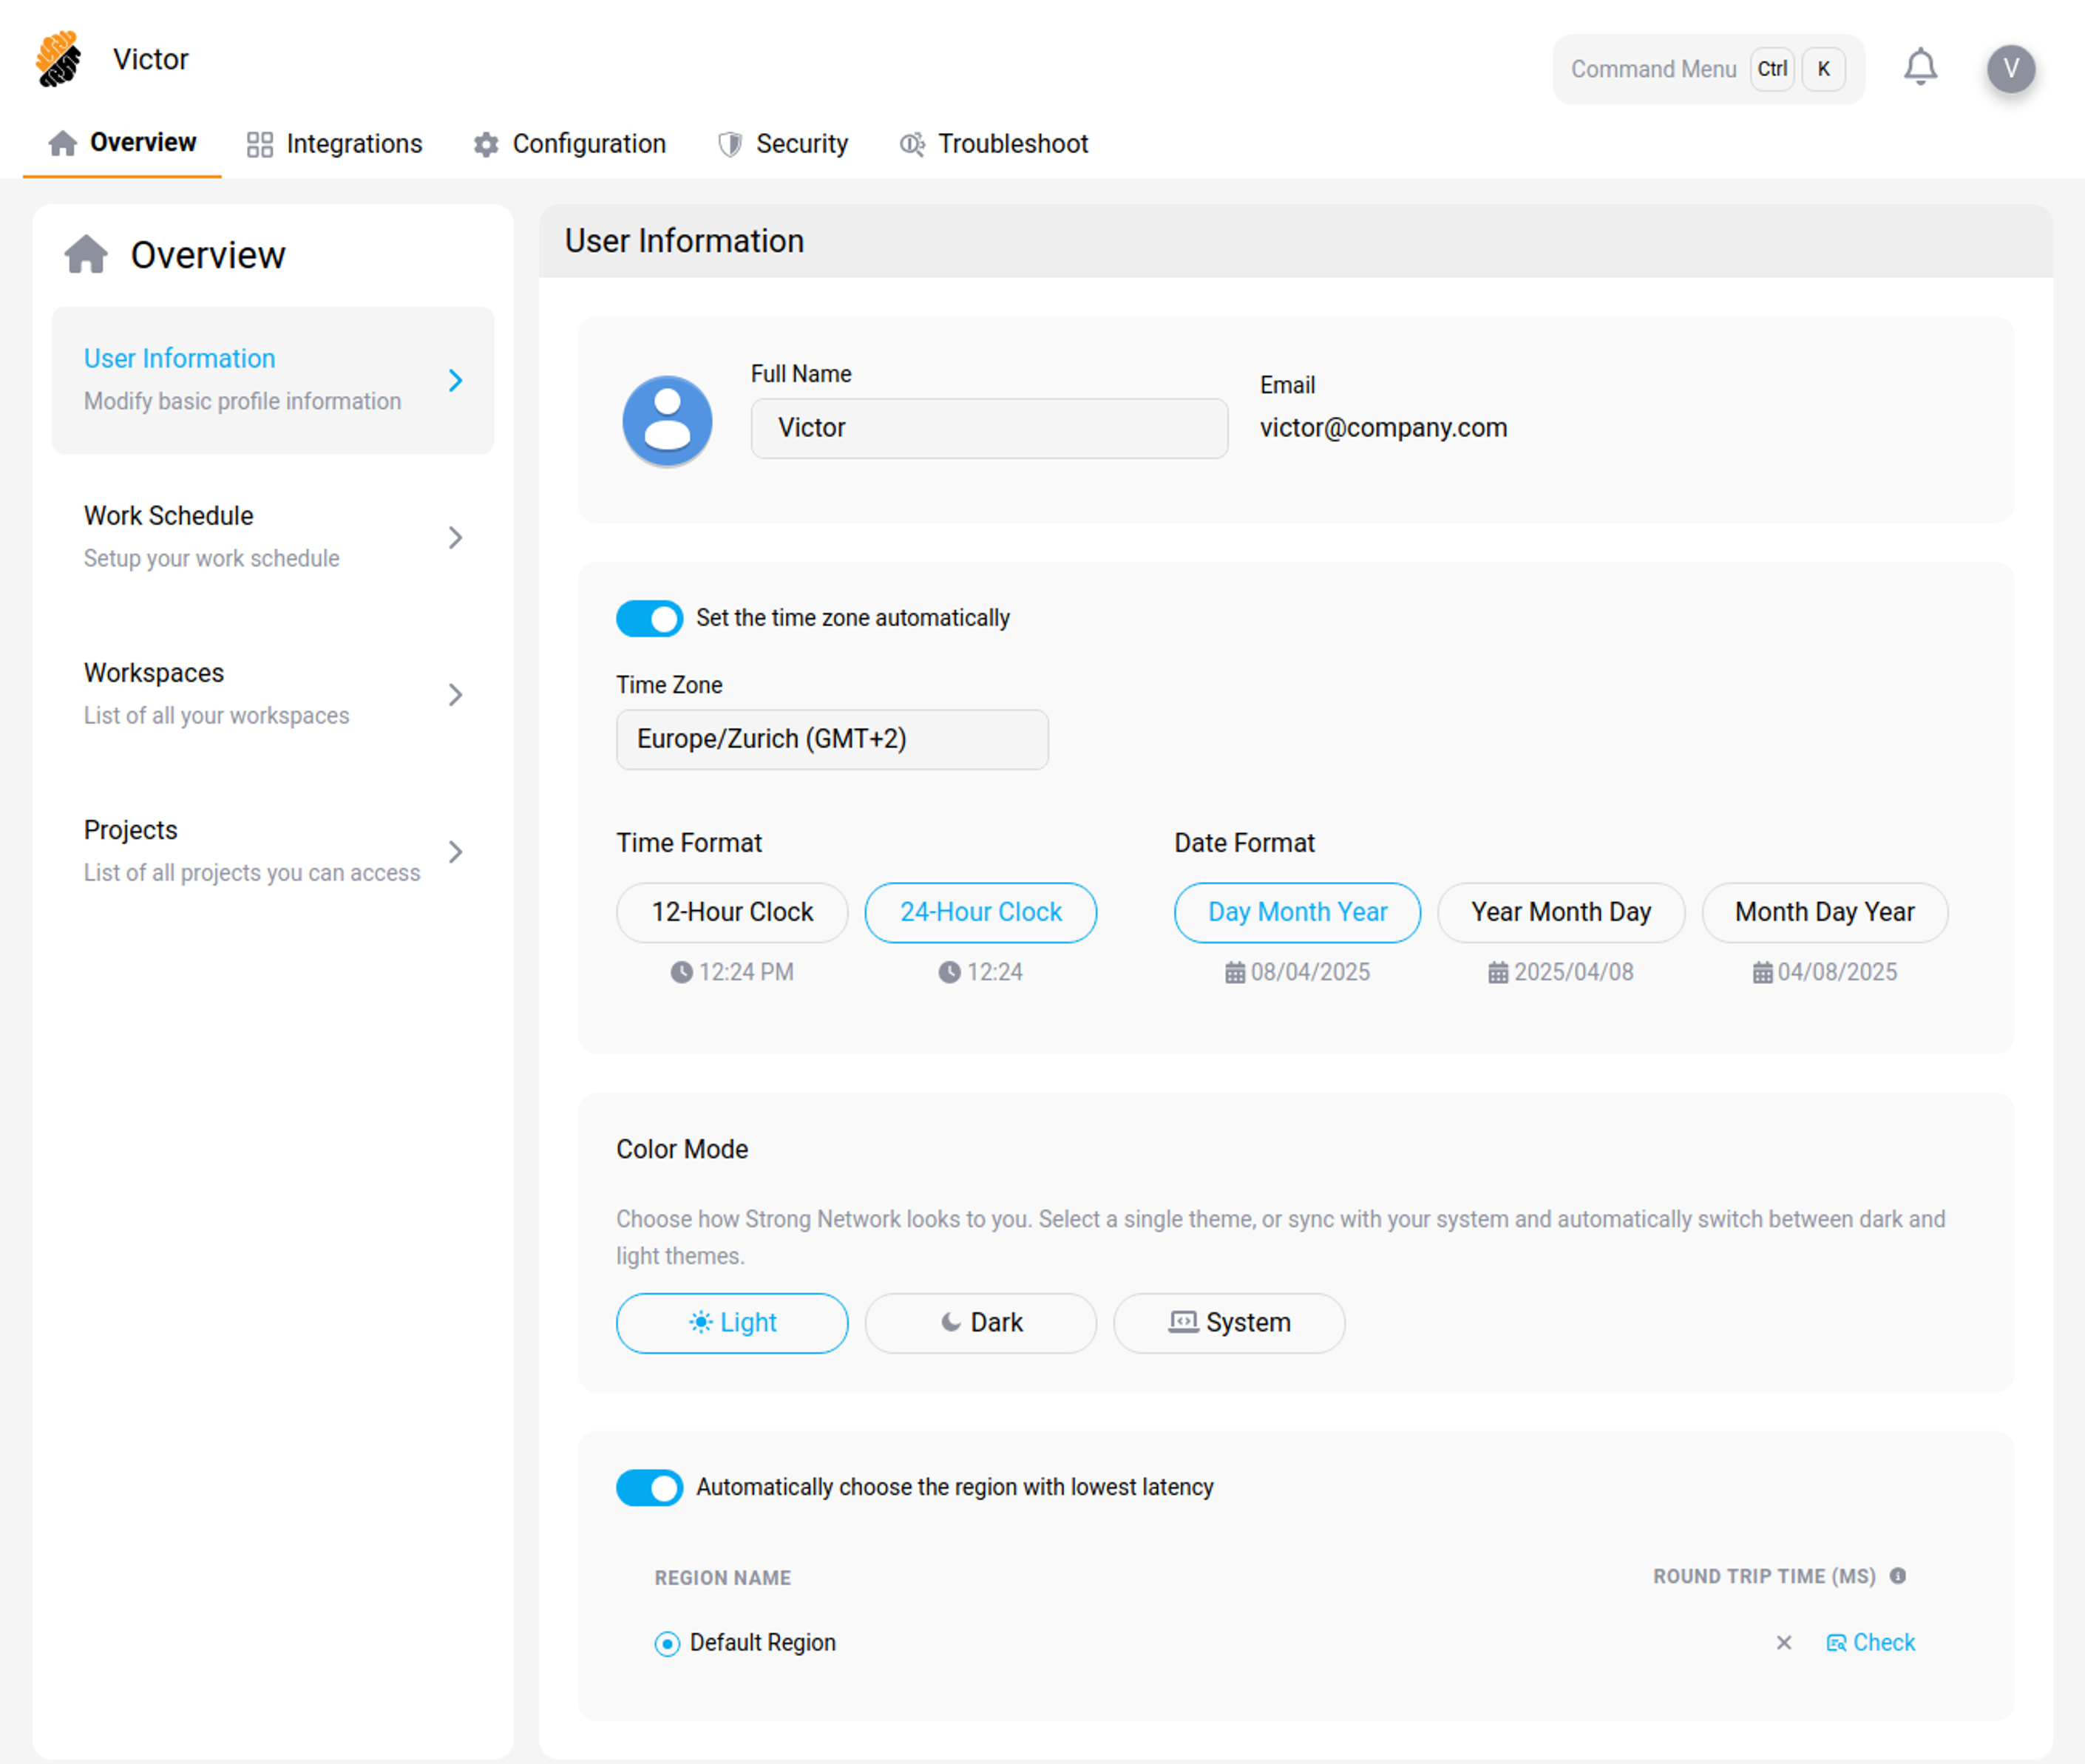The width and height of the screenshot is (2085, 1764).
Task: Click the Security shield icon
Action: click(728, 144)
